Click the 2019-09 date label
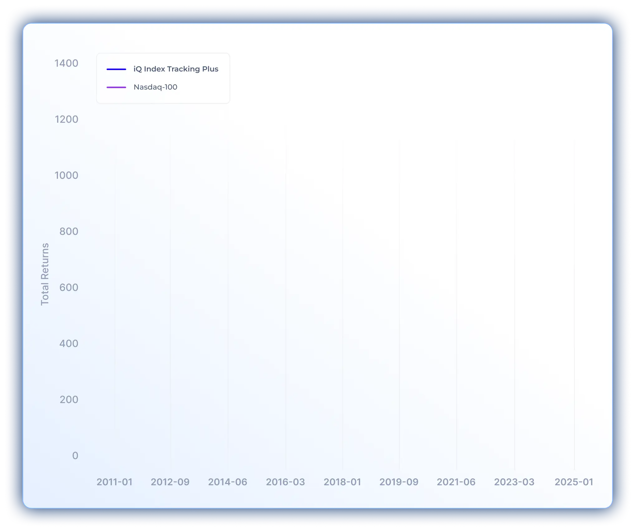 399,482
